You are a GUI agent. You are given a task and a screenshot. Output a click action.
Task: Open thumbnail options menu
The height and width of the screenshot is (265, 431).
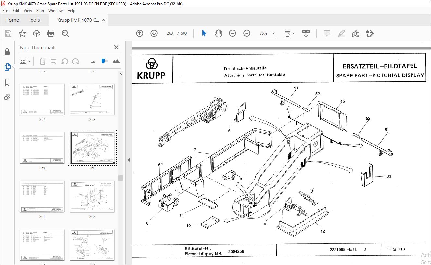tap(25, 61)
